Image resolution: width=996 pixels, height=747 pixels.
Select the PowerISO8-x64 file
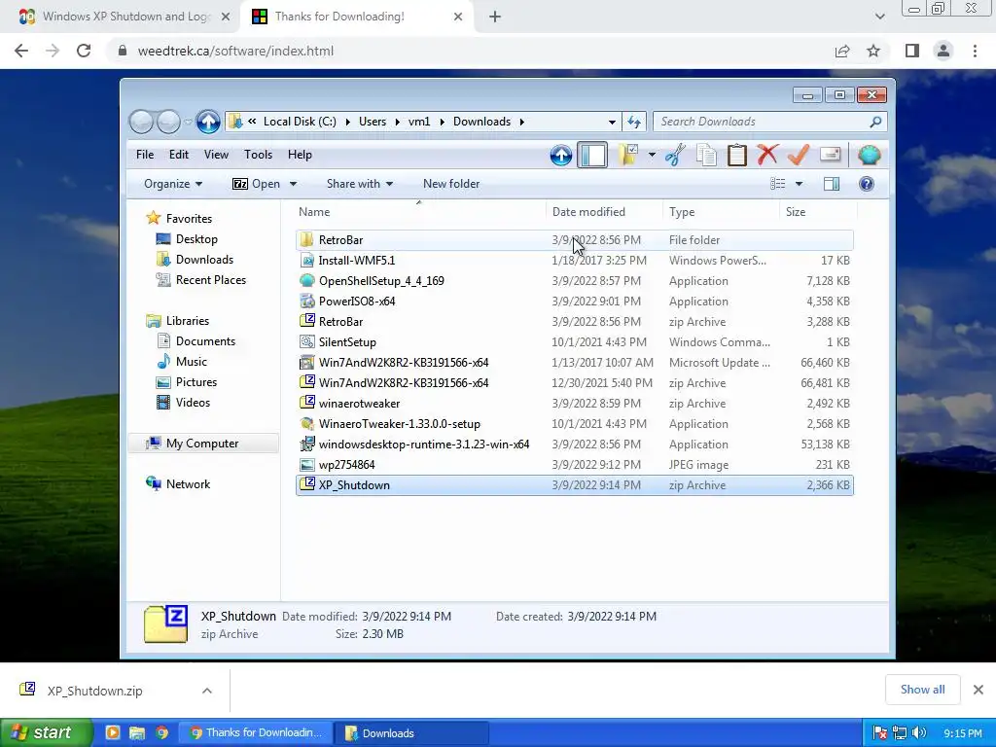coord(574,302)
